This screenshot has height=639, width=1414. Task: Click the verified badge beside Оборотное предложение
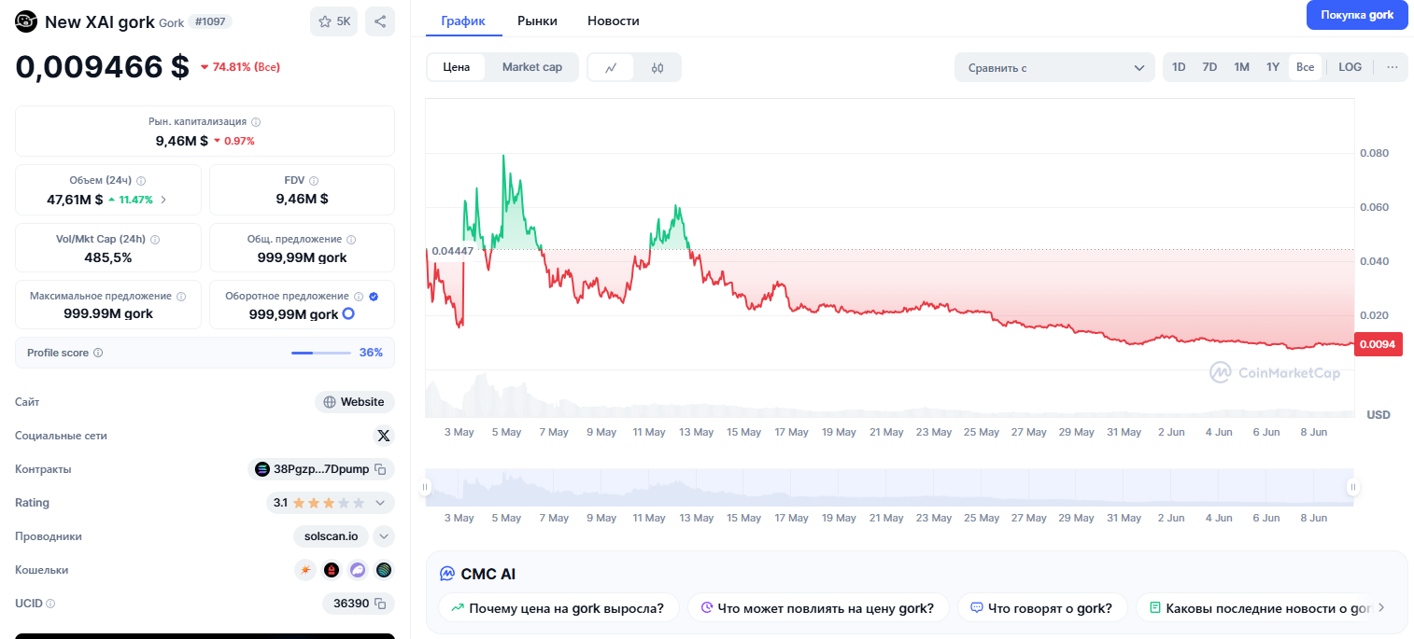coord(374,297)
